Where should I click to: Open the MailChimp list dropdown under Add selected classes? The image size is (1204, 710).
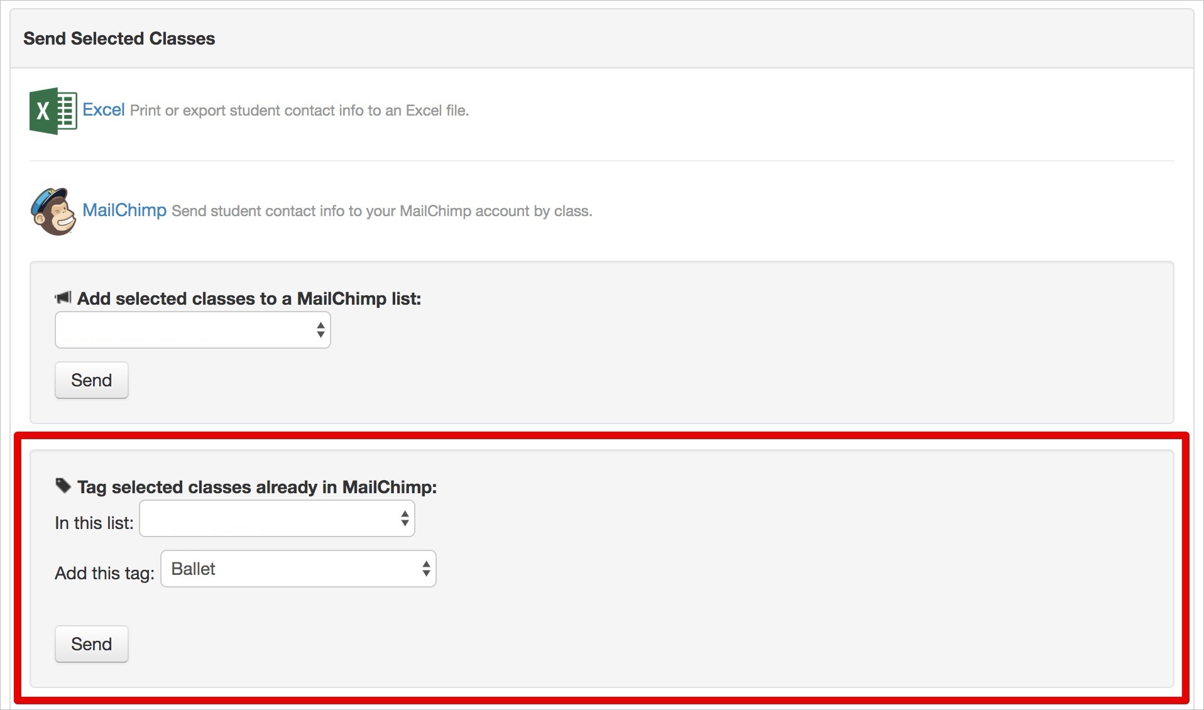(192, 330)
